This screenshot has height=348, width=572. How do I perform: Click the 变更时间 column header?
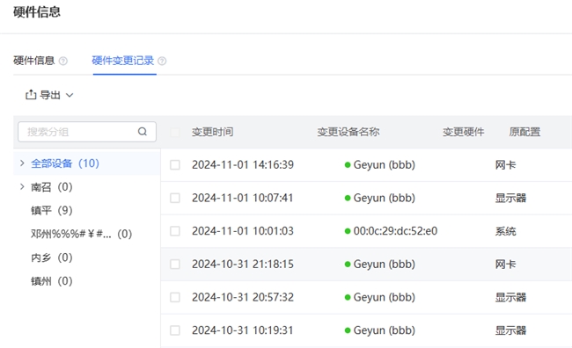pyautogui.click(x=213, y=132)
